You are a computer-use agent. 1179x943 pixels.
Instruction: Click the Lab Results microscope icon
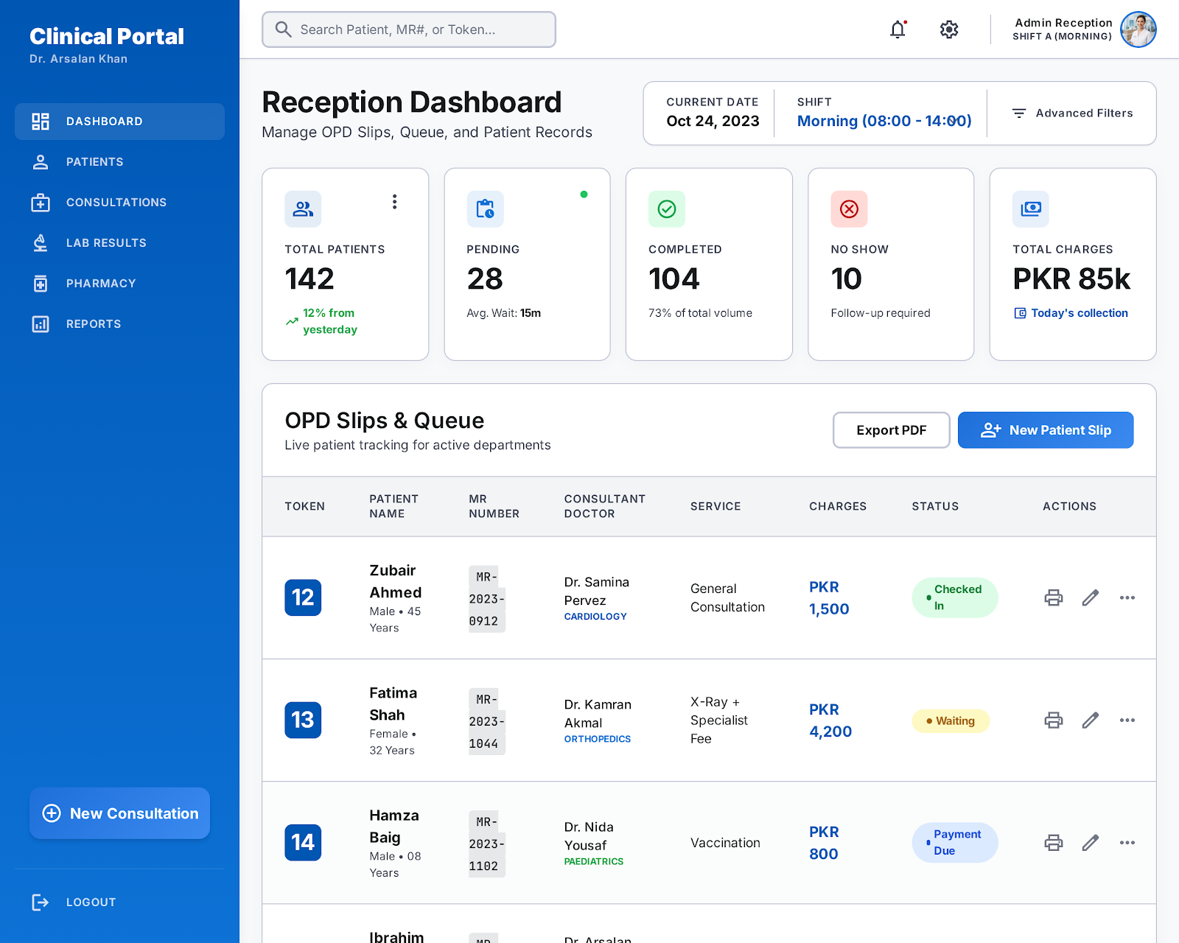coord(41,243)
